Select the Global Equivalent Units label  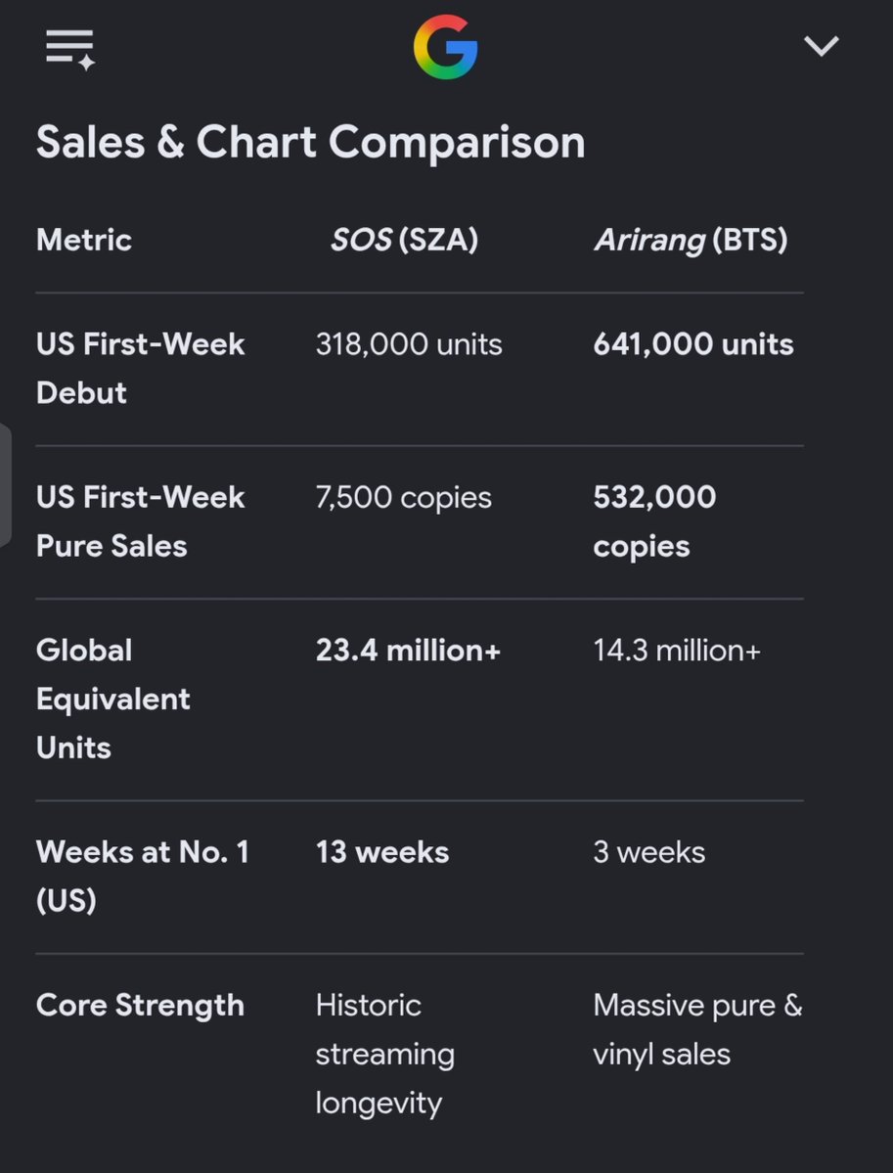click(112, 699)
